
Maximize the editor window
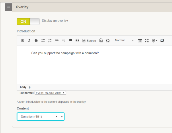[x=147, y=41]
